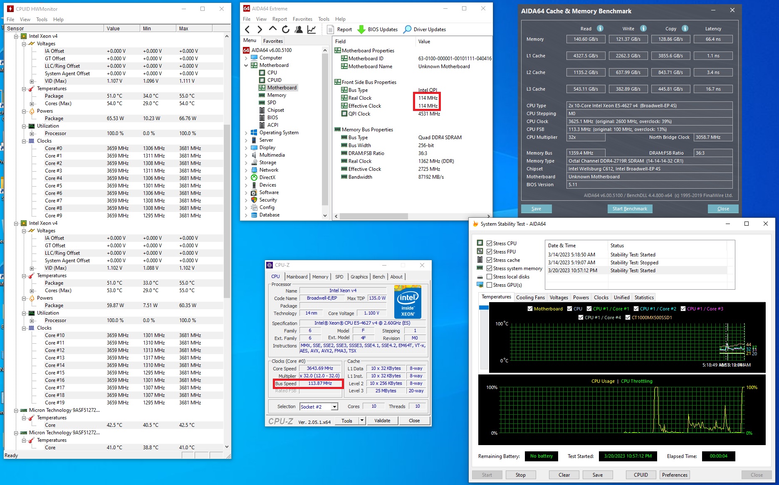Expand the Software node in AIDA64 tree
This screenshot has width=779, height=485.
(246, 192)
